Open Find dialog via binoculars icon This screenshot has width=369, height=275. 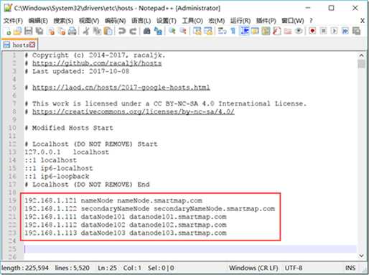coord(146,31)
